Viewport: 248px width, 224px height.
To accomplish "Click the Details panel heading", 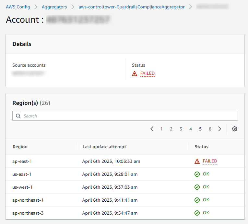I will point(22,44).
